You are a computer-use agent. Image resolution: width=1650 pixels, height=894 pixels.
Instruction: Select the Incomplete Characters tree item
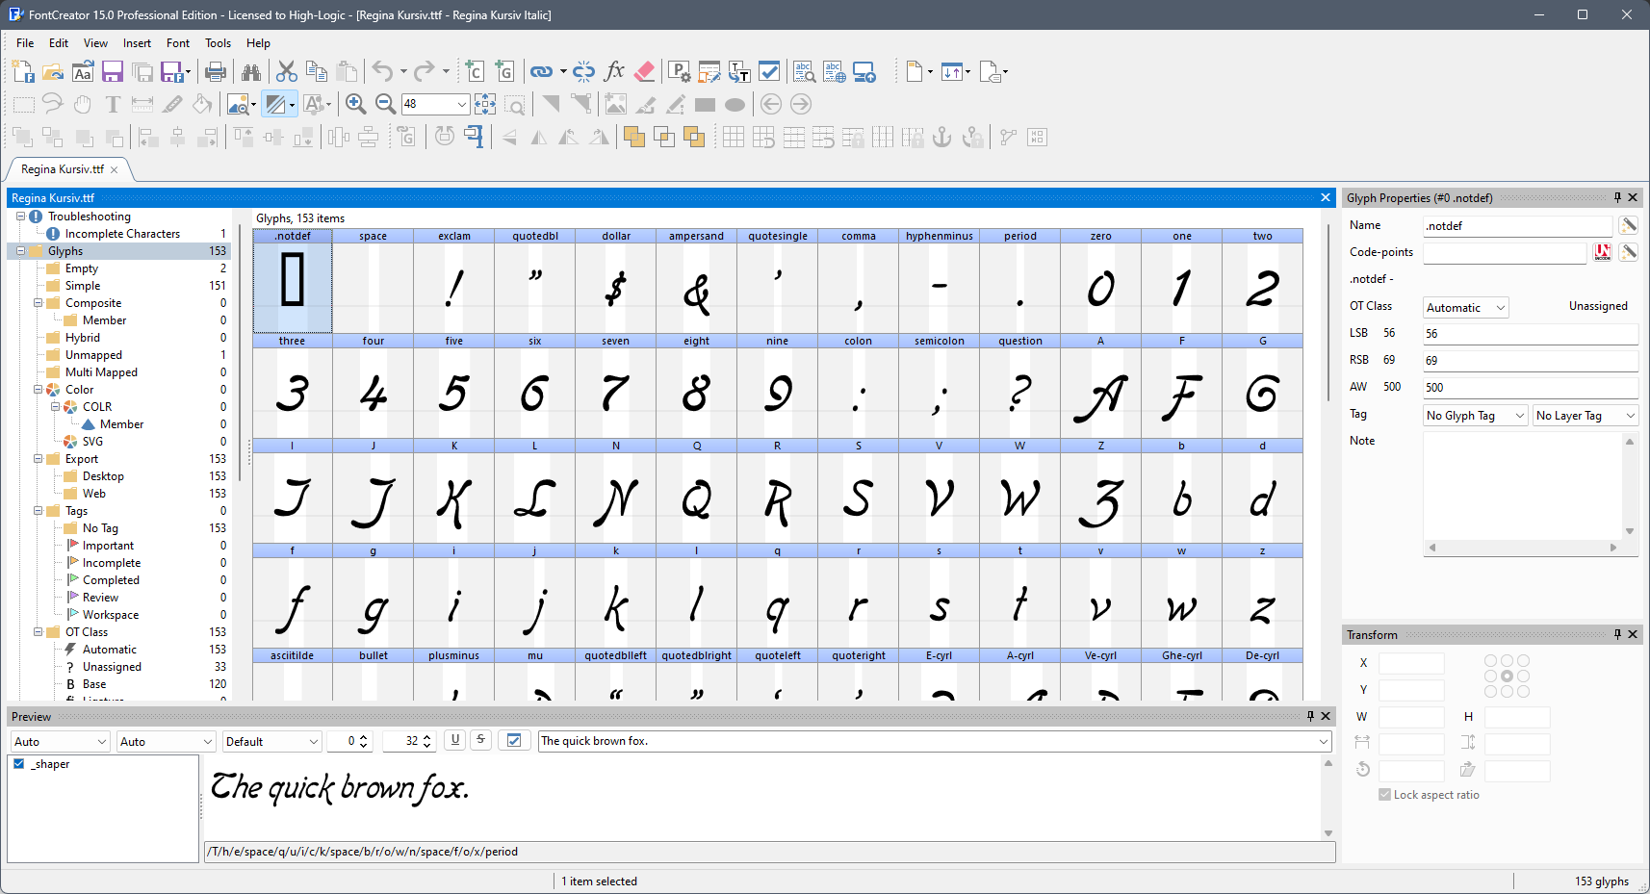click(x=122, y=233)
